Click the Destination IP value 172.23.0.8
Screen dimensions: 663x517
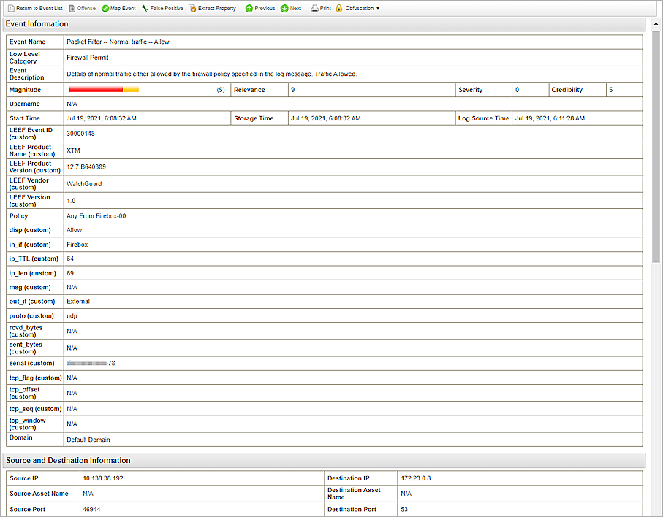(x=417, y=478)
